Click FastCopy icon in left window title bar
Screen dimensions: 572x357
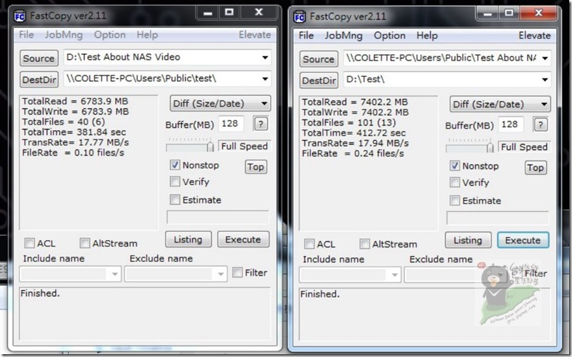pyautogui.click(x=20, y=16)
